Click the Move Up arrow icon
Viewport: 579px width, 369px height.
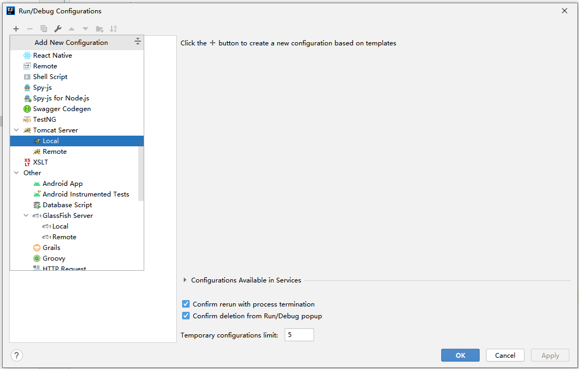(72, 29)
